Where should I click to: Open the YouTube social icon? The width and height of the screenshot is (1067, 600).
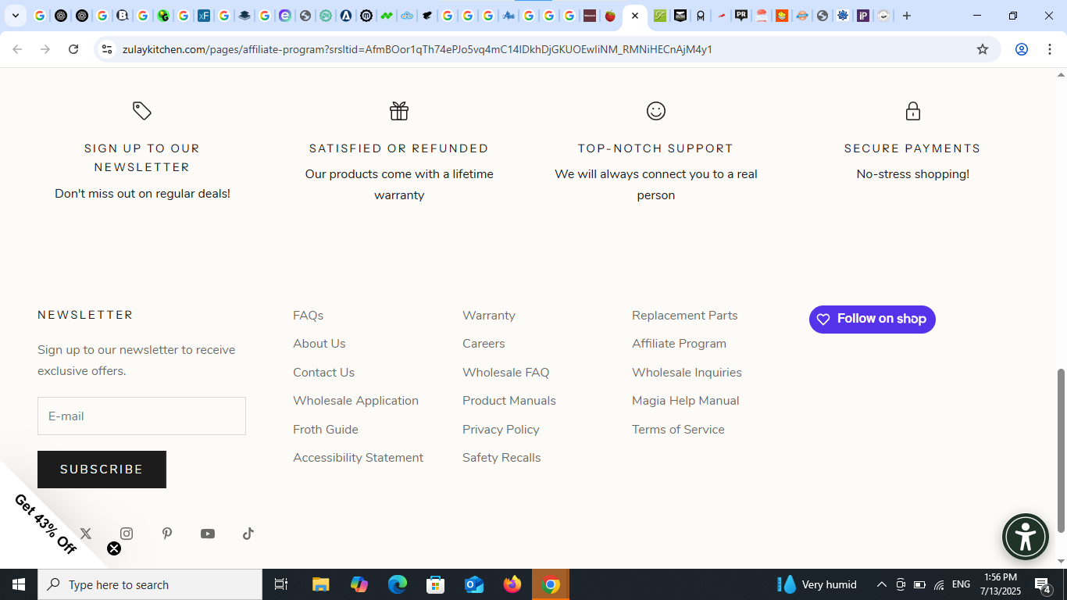point(208,534)
